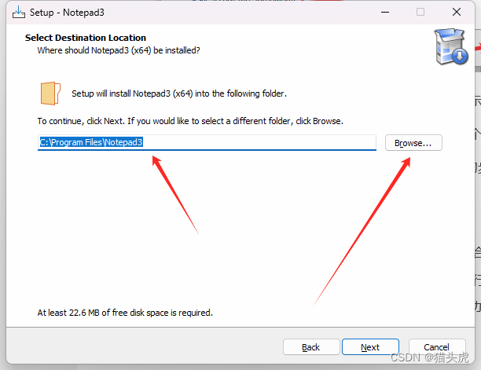Screen dimensions: 481x370
Task: Click the folder icon beside install message
Action: click(x=50, y=93)
